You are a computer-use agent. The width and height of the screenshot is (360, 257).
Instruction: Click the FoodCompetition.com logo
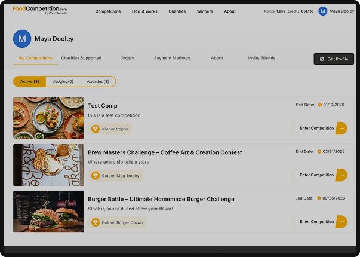(x=40, y=10)
